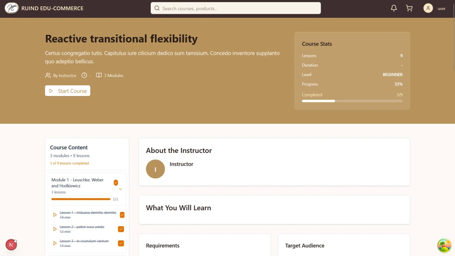The image size is (455, 256).
Task: Click the book icon next to 3 Modules
Action: point(98,75)
